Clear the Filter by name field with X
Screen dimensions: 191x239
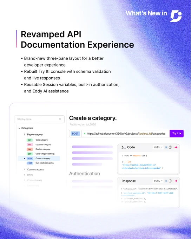coord(60,119)
